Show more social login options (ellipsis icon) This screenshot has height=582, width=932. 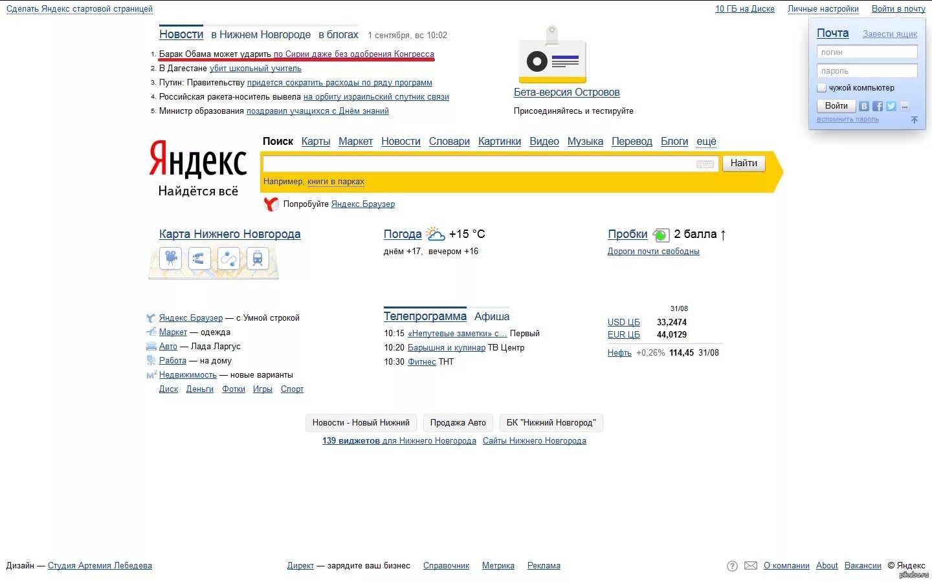coord(905,106)
